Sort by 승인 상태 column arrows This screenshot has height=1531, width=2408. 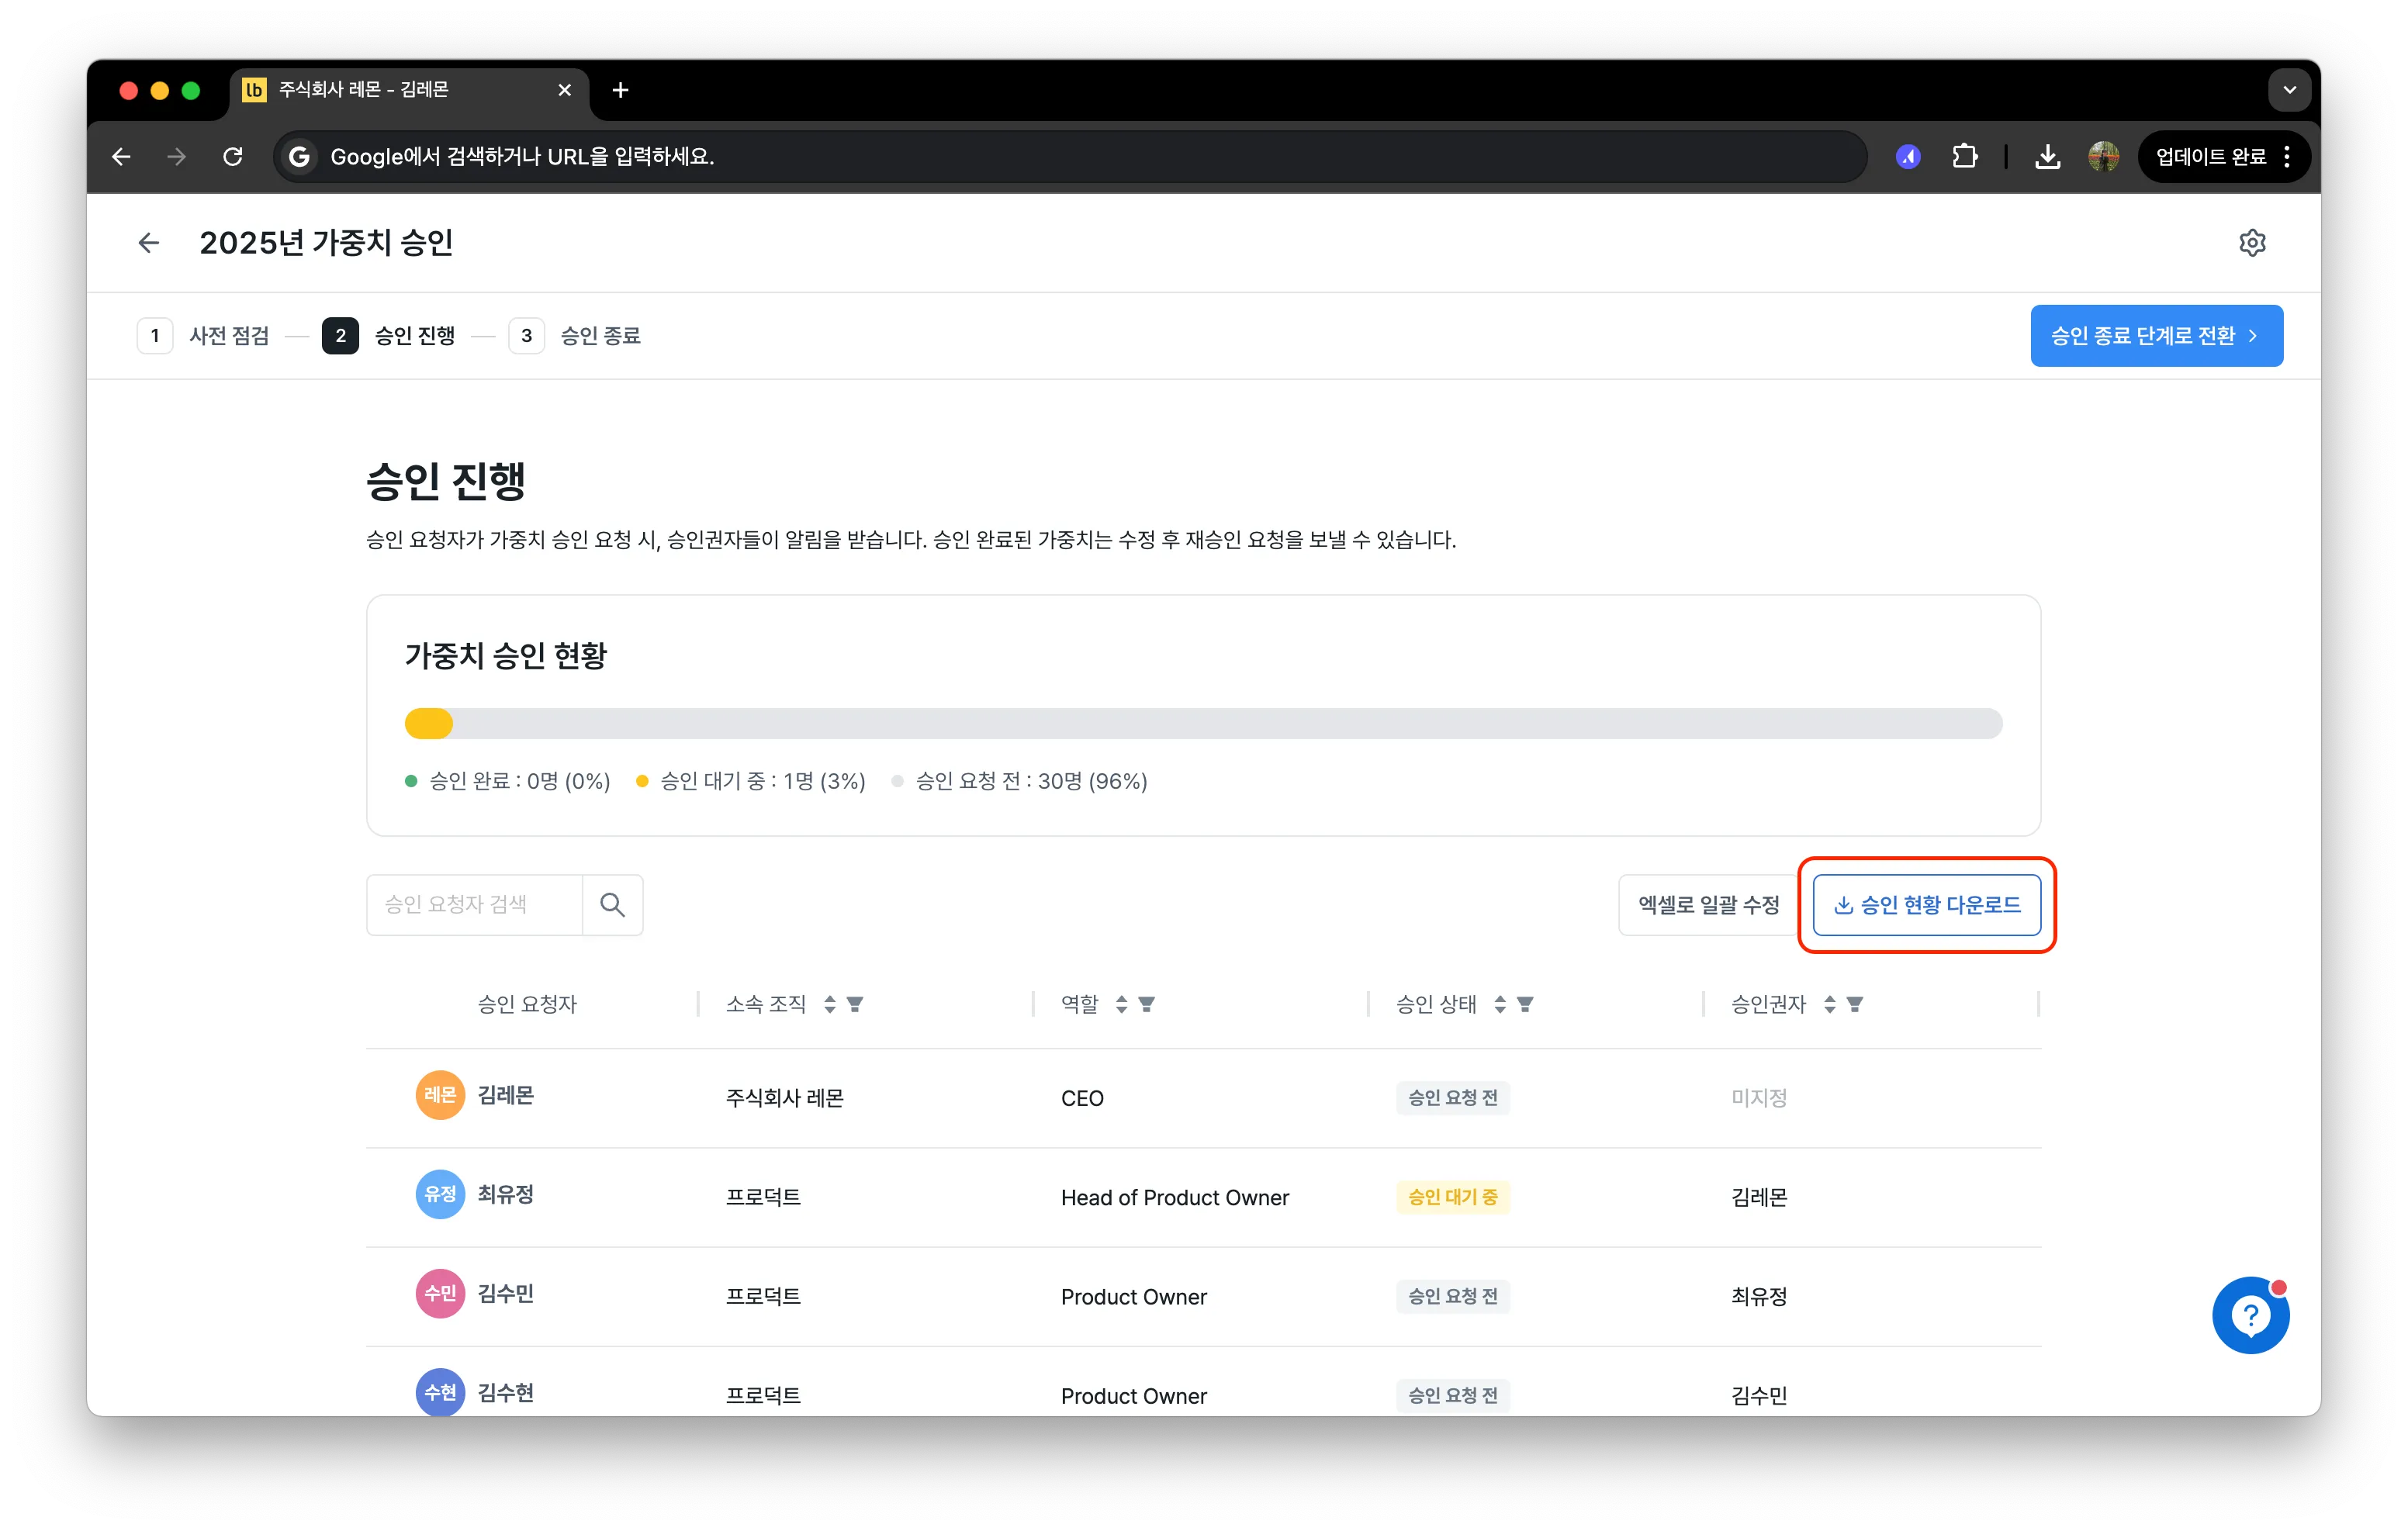pyautogui.click(x=1499, y=1004)
